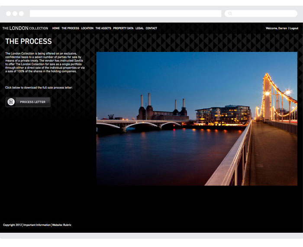Viewport: 303px width, 247px height.
Task: Click the search magnifier icon
Action: tap(230, 13)
